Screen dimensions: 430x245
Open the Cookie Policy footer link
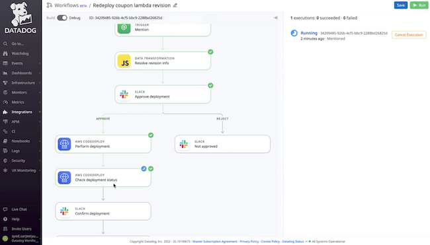tap(271, 242)
